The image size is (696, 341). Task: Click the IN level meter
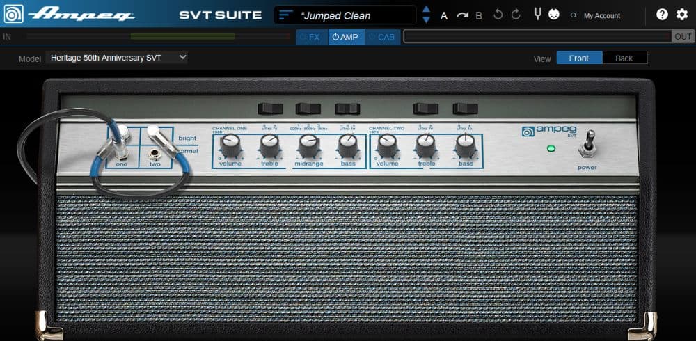tap(159, 36)
